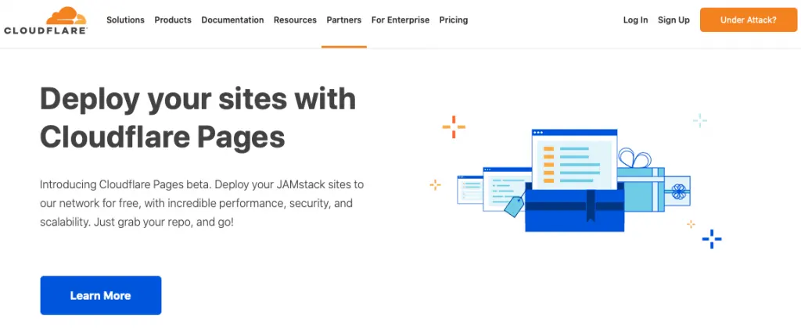The height and width of the screenshot is (335, 801).
Task: Click the Log In link
Action: pos(635,20)
